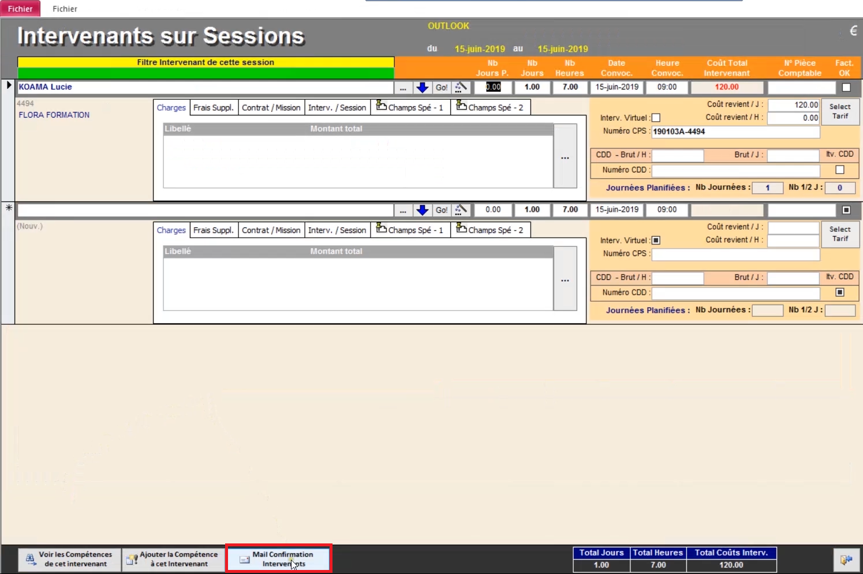
Task: Enable Interv. Virtuel for KOAMA Lucie
Action: pos(656,118)
